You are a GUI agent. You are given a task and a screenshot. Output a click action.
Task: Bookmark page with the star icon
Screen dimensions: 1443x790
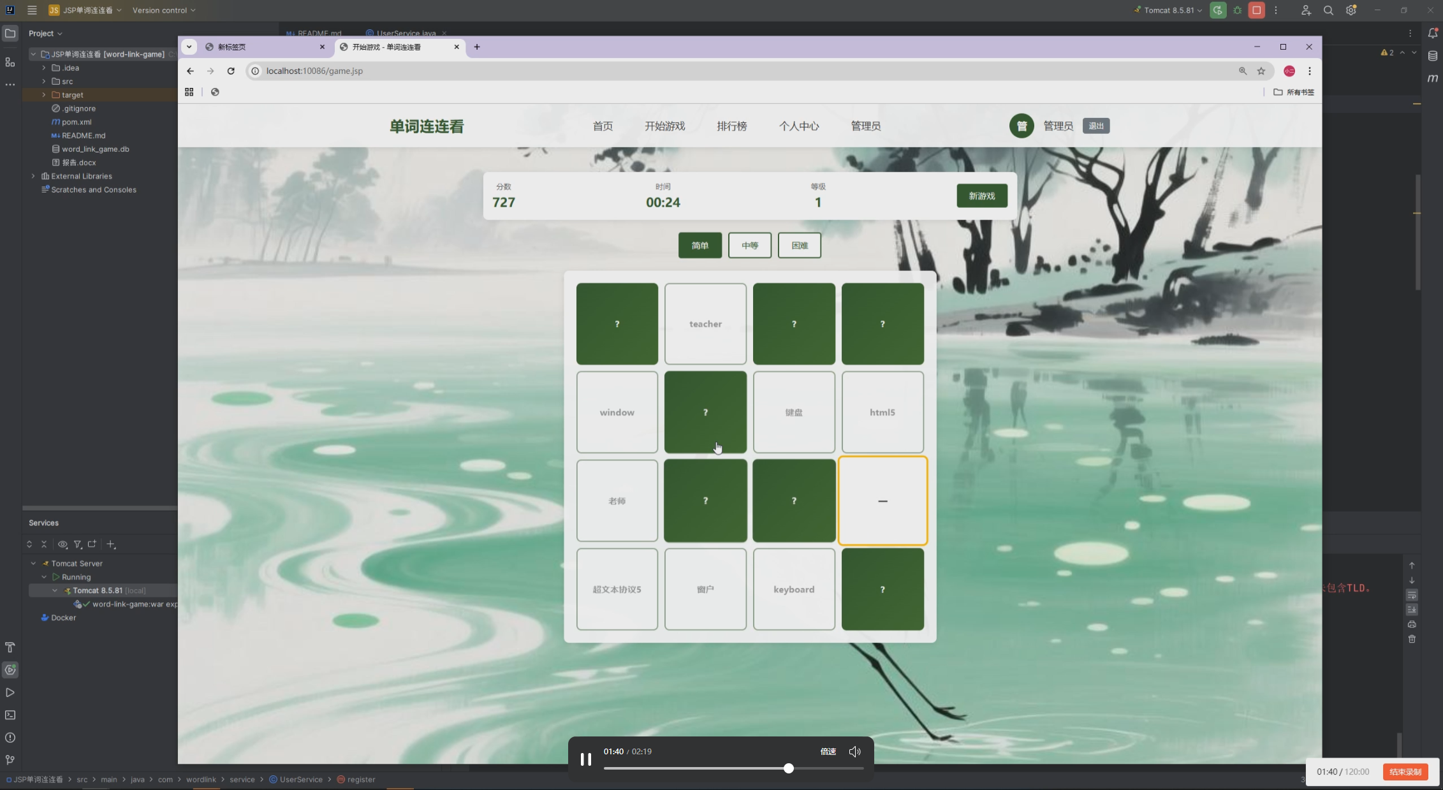coord(1261,71)
